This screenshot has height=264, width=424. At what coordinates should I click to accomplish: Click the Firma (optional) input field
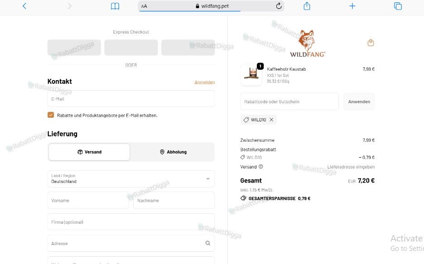[x=131, y=222]
